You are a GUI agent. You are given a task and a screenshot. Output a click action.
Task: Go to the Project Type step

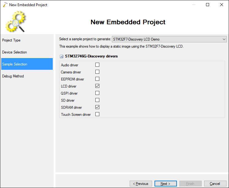pos(27,40)
